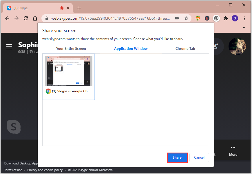The image size is (252, 174).
Task: Open the Chrome three-dot menu
Action: tap(244, 18)
